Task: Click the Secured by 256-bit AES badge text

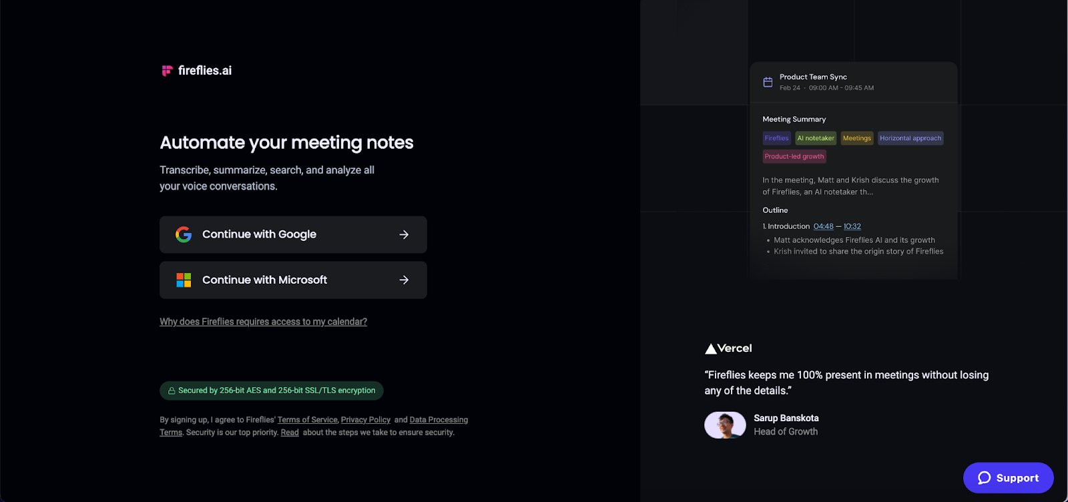Action: [276, 391]
